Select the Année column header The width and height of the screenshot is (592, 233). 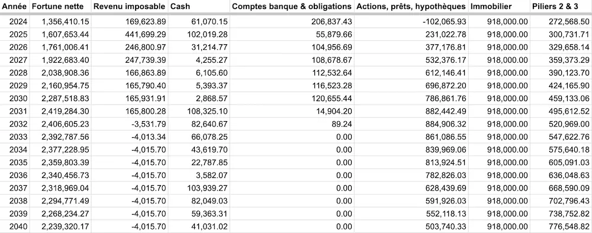pos(15,7)
